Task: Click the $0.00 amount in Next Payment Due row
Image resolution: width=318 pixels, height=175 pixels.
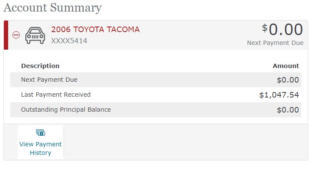Action: (x=288, y=80)
